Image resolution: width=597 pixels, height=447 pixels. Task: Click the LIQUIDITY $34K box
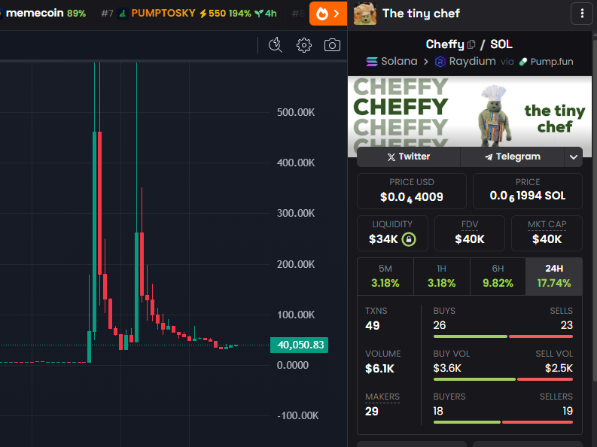click(x=392, y=233)
